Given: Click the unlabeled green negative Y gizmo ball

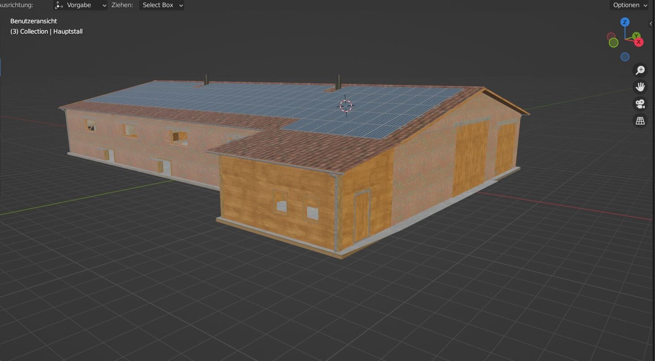Looking at the screenshot, I should point(613,43).
